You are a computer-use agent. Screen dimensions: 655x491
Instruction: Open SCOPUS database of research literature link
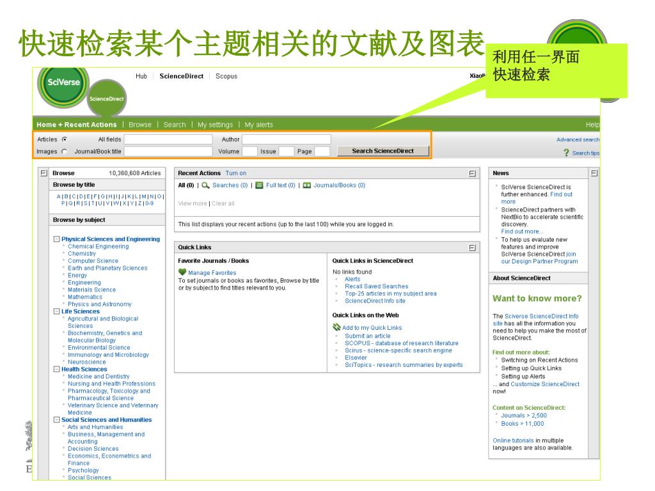pyautogui.click(x=402, y=343)
